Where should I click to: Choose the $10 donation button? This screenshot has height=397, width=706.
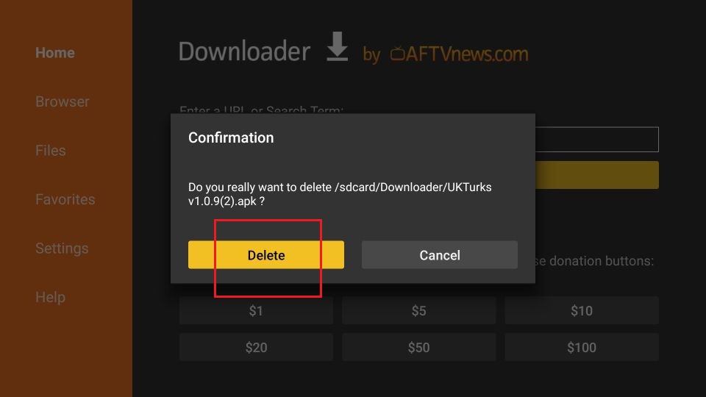click(582, 310)
